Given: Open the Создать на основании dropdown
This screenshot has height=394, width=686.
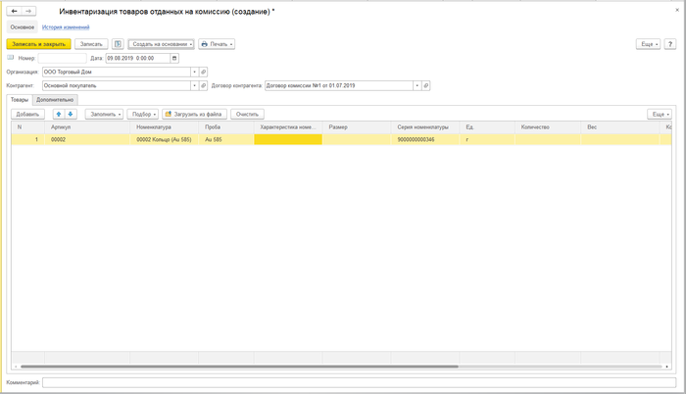Looking at the screenshot, I should tap(161, 44).
